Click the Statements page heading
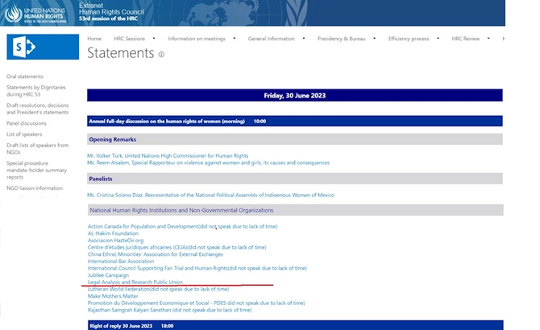Screen dimensions: 540x330 [x=121, y=53]
